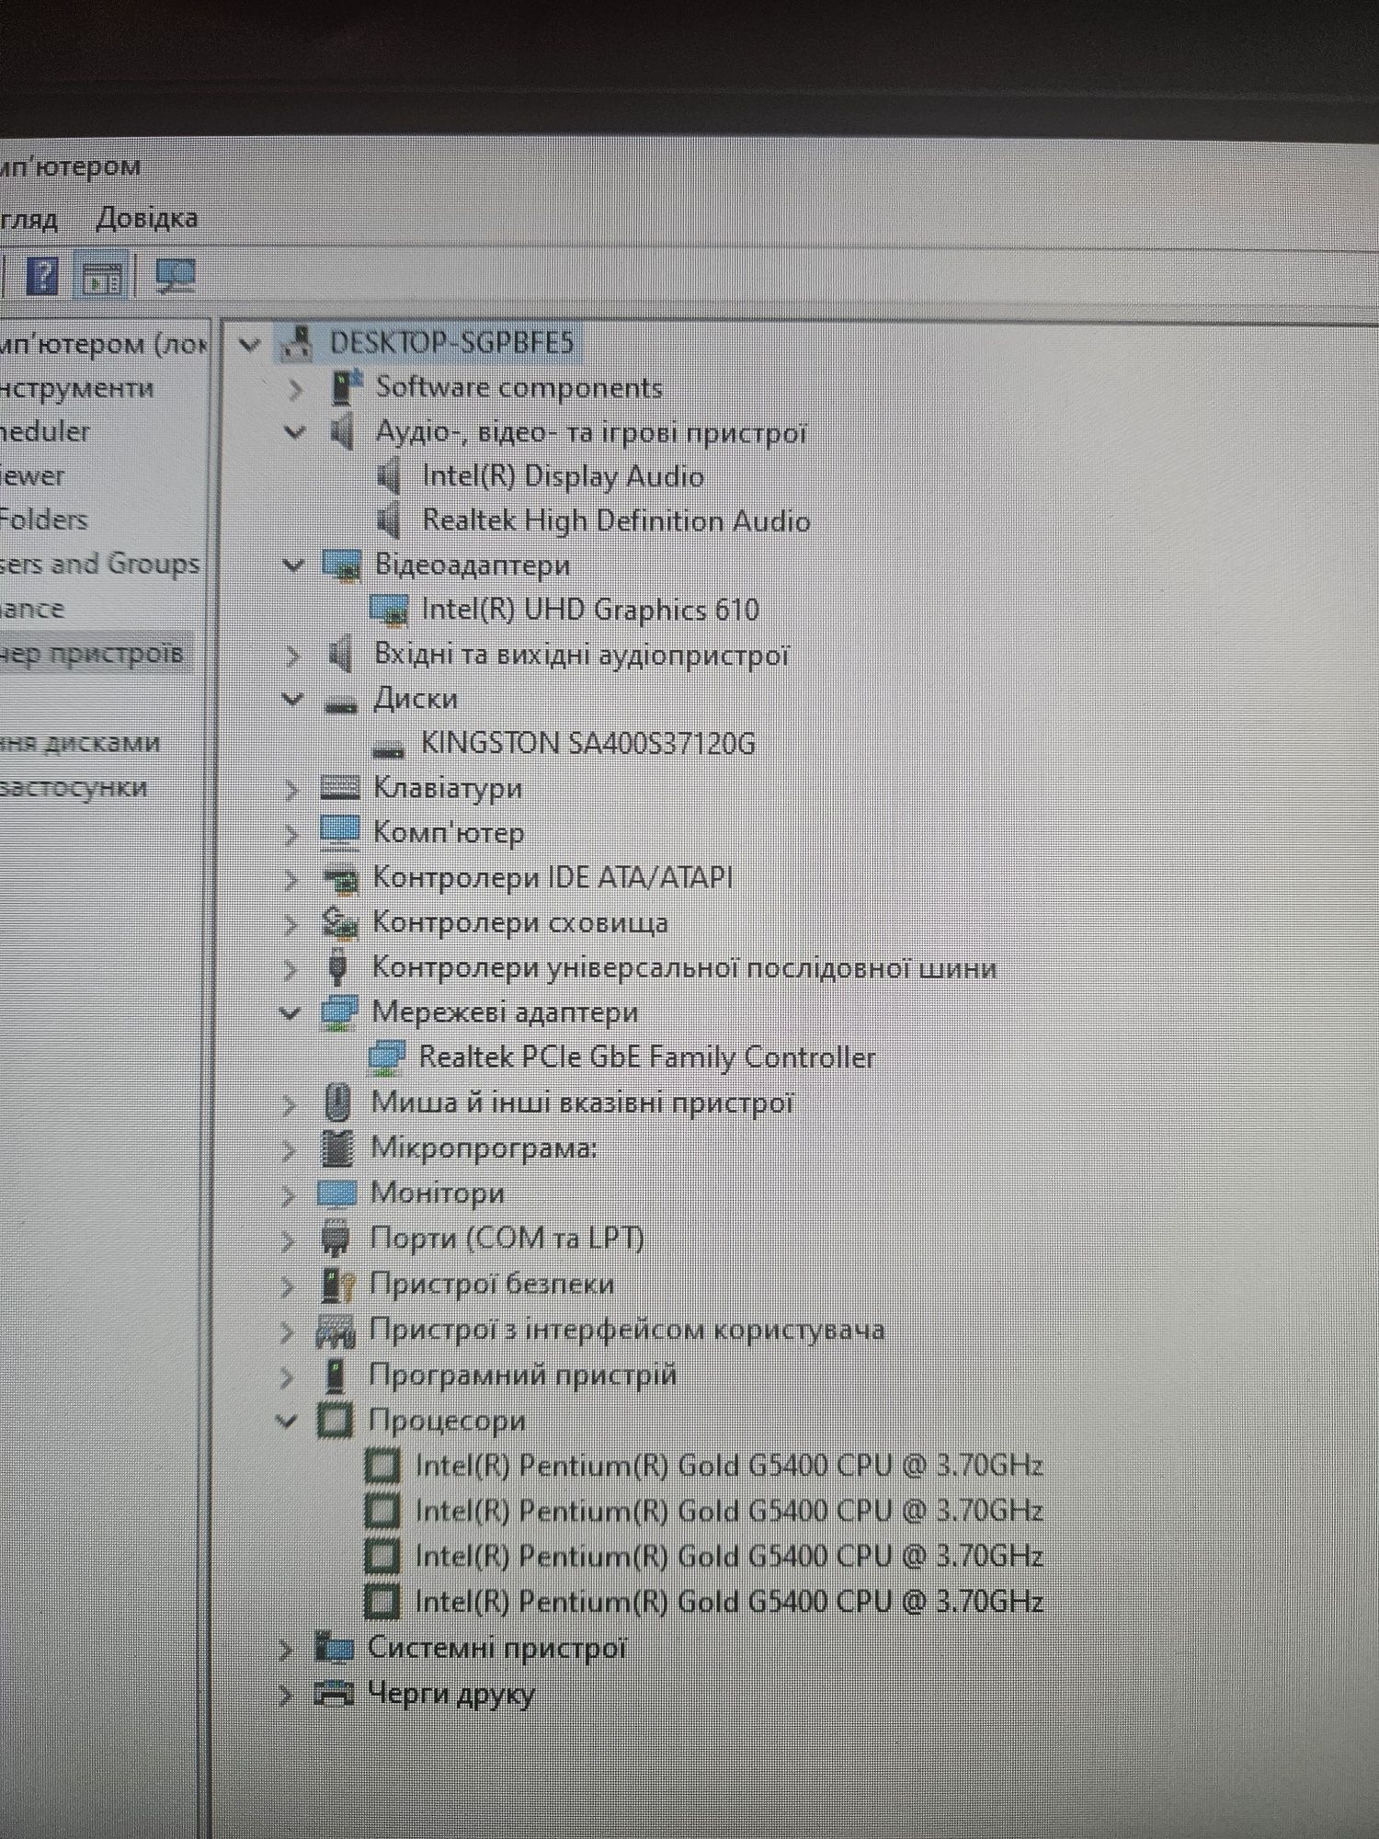Click the USB icon of Контролери універсальної послідовної шини
1379x1839 pixels.
pos(337,967)
